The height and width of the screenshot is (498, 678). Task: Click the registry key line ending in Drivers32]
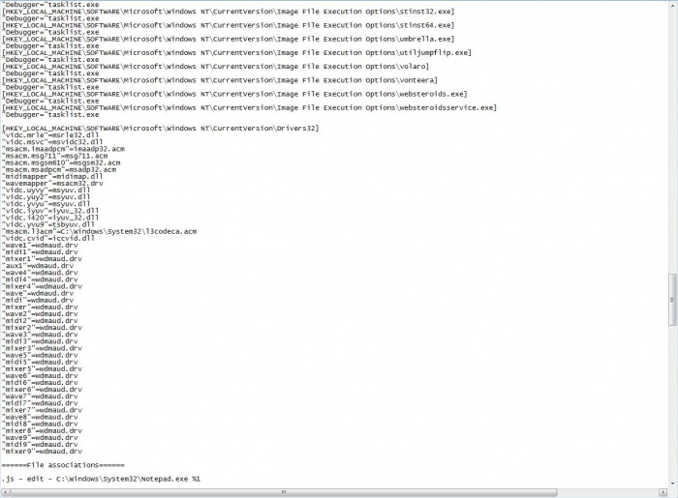[x=161, y=129]
